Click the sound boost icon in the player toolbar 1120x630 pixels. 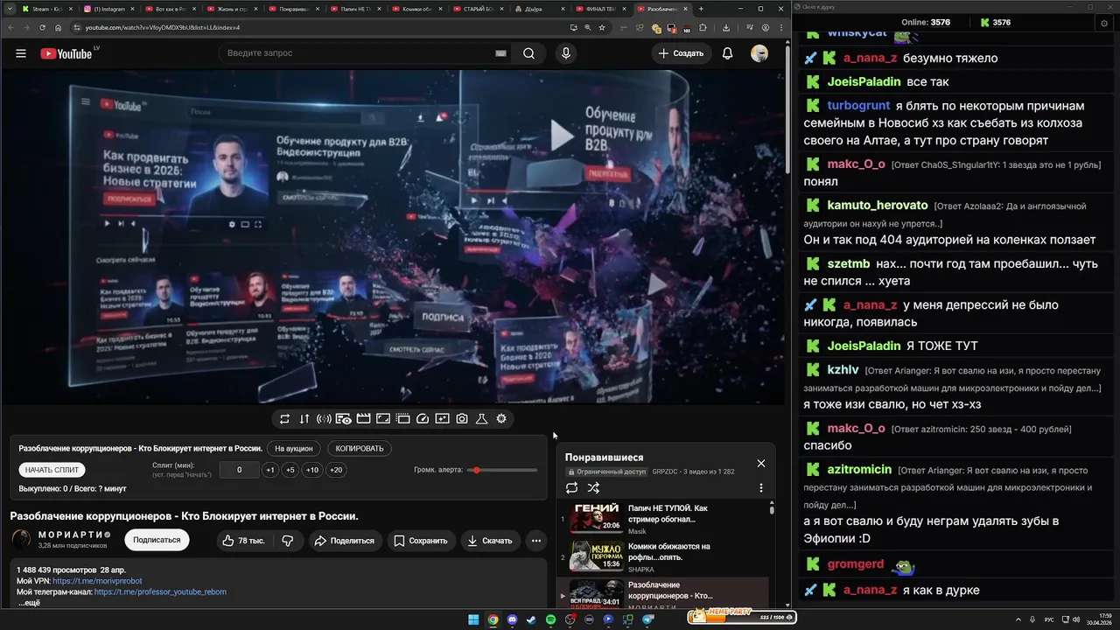point(324,419)
